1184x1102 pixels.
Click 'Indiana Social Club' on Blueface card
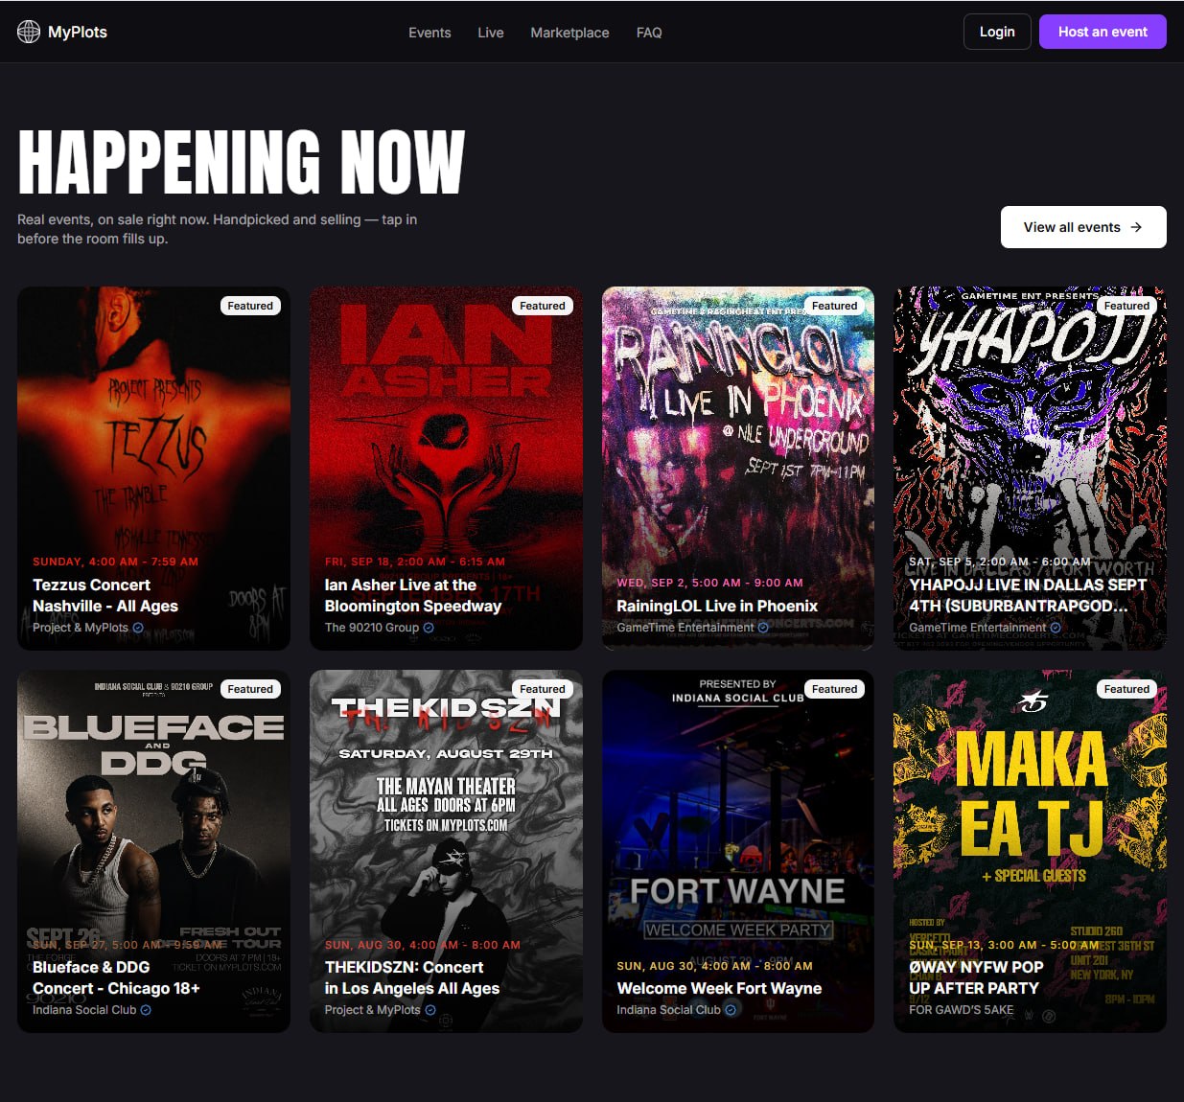84,1010
